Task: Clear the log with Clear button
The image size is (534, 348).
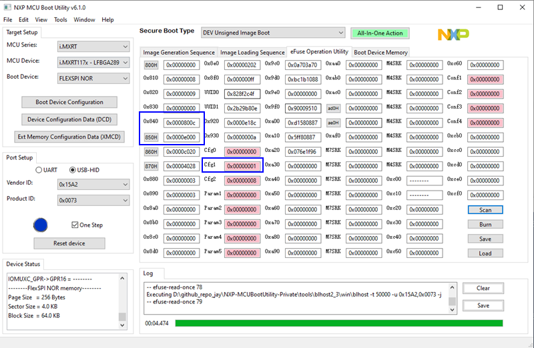Action: click(483, 288)
